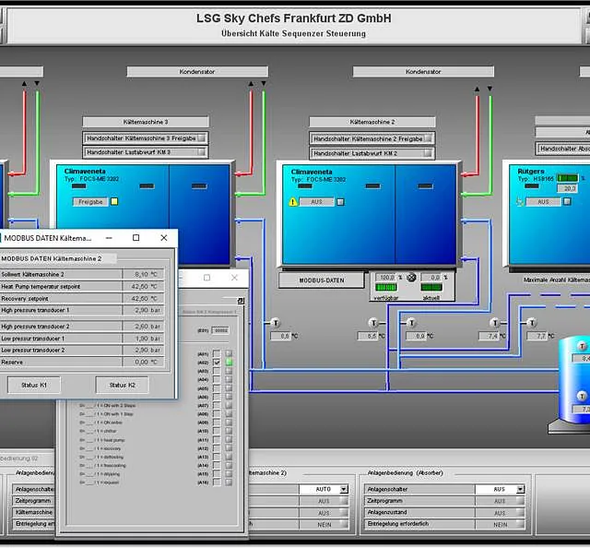Click the leftmost dark status bar on Kältemaschine 2
Image resolution: width=590 pixels, height=548 pixels.
pos(305,186)
